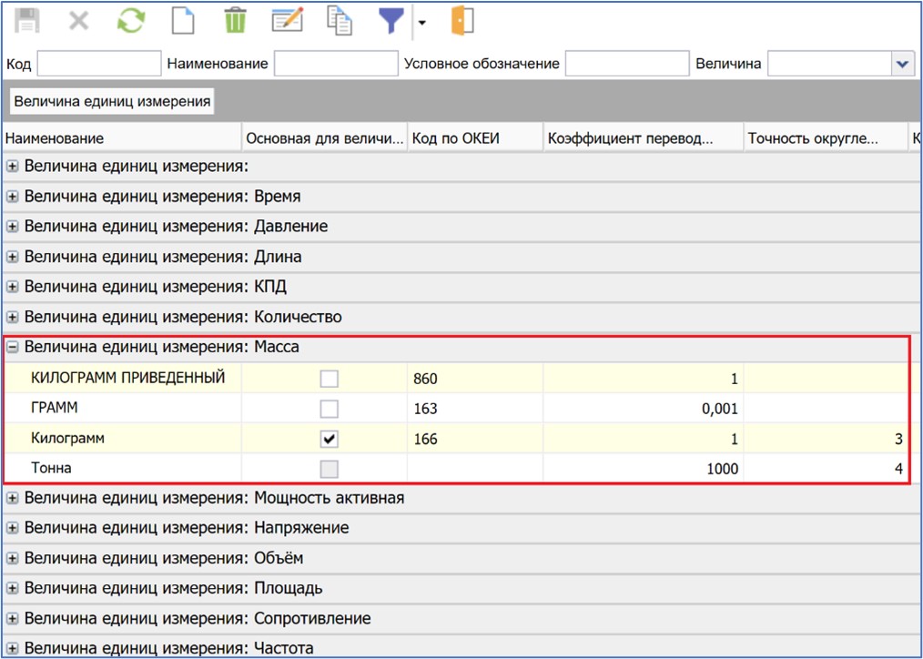This screenshot has width=923, height=659.
Task: Click the edit record pencil icon
Action: 288,21
